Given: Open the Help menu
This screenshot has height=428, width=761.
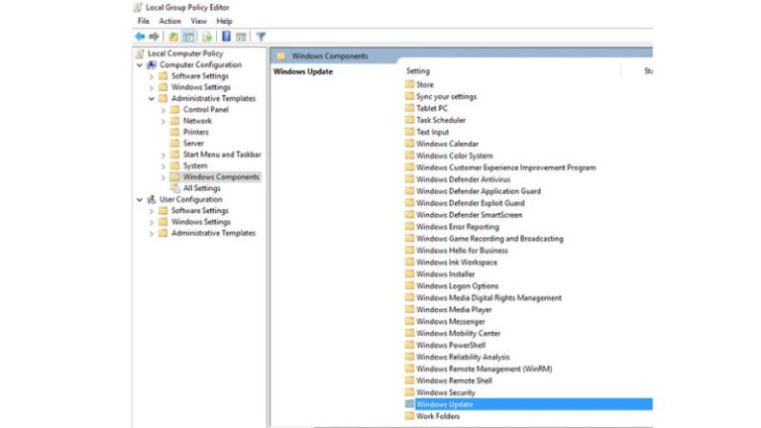Looking at the screenshot, I should pyautogui.click(x=224, y=21).
